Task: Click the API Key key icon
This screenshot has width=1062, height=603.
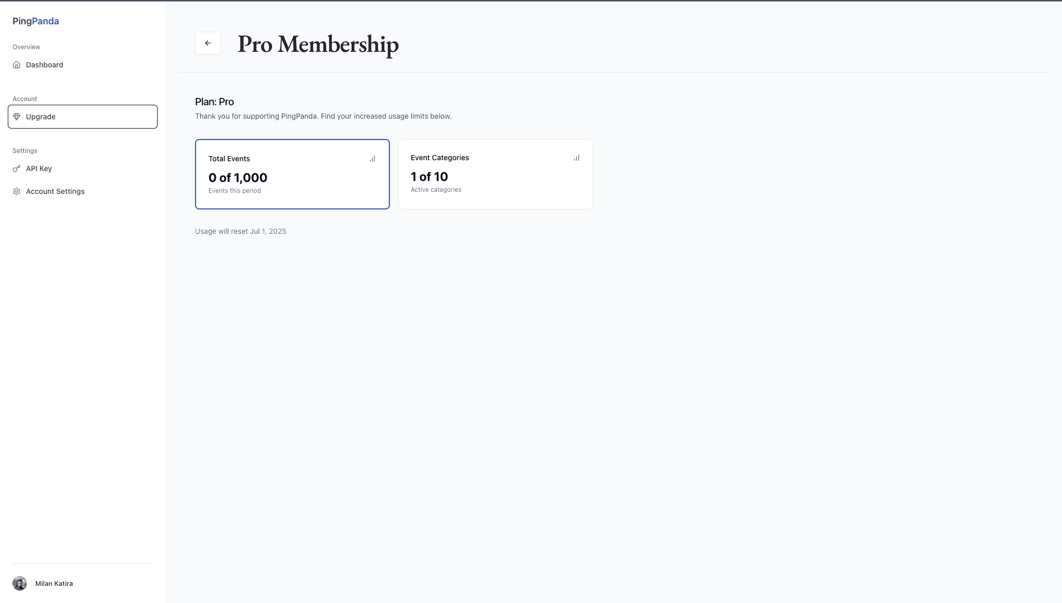Action: pos(17,169)
